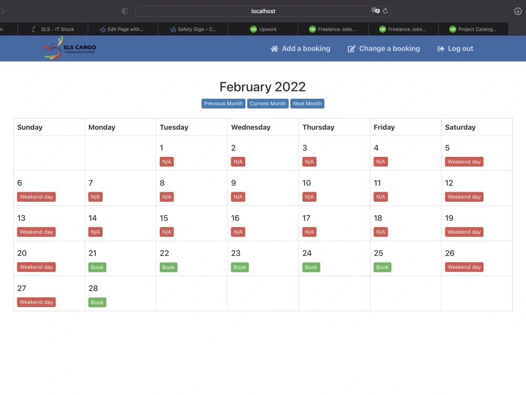Click the privacy shield icon near address bar
The width and height of the screenshot is (526, 395).
coord(125,11)
